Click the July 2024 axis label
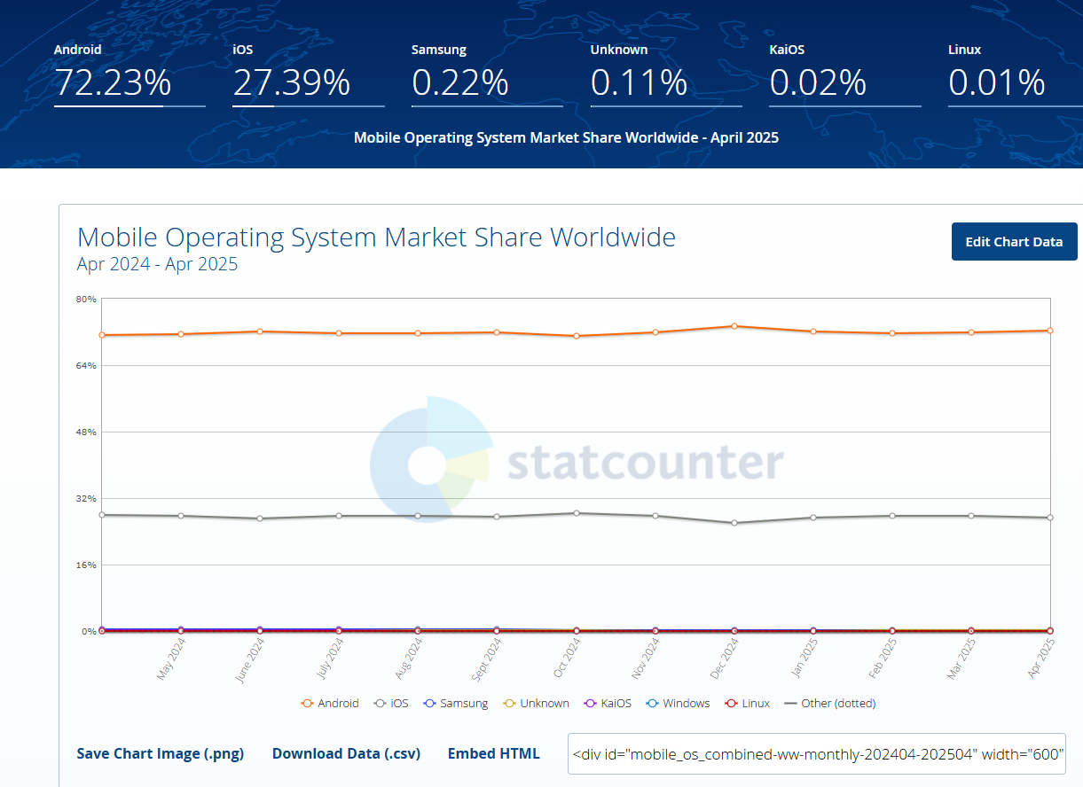1083x787 pixels. 329,659
